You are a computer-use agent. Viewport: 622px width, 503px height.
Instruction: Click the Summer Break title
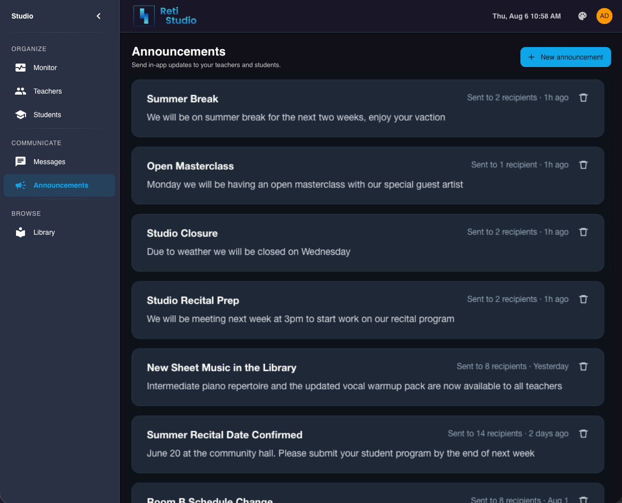[x=183, y=99]
